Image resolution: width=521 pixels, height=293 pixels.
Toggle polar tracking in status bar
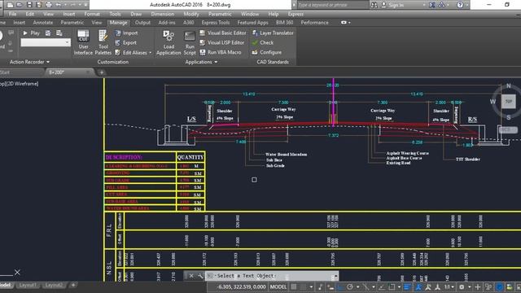349,286
